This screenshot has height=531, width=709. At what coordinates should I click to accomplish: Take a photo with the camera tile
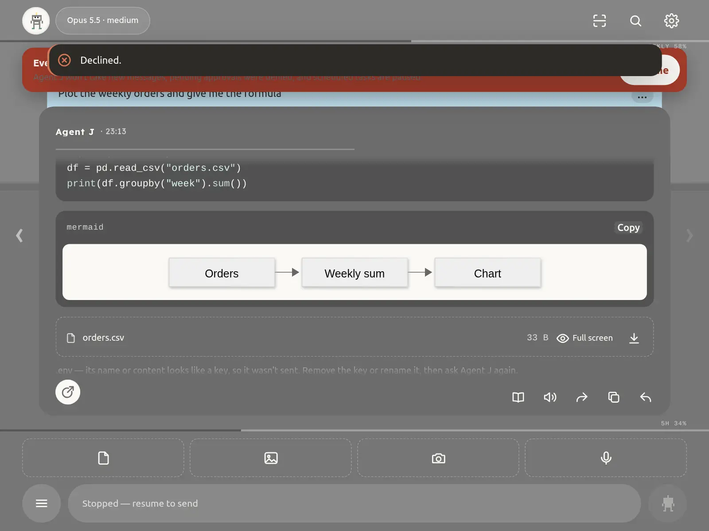(438, 458)
